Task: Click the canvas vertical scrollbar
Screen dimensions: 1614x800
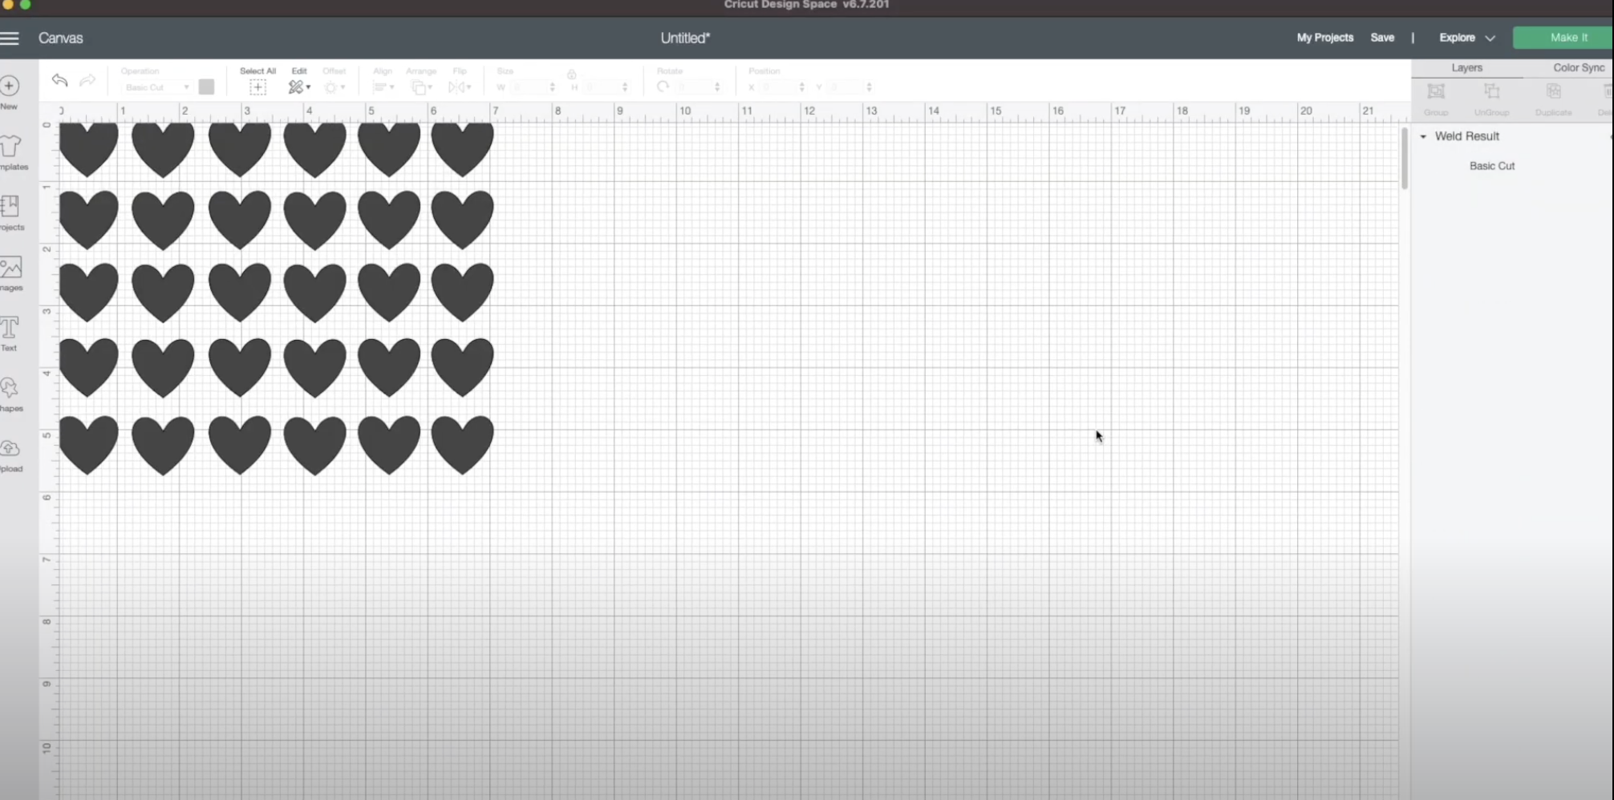Action: pos(1405,159)
